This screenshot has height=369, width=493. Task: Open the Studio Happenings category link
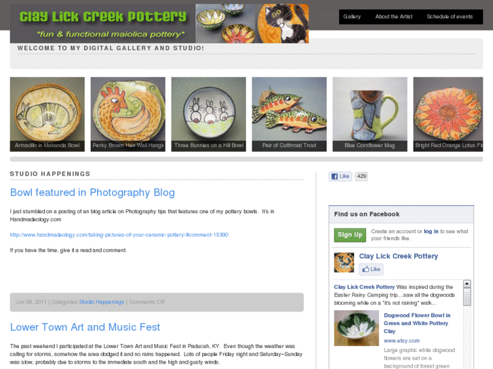102,302
